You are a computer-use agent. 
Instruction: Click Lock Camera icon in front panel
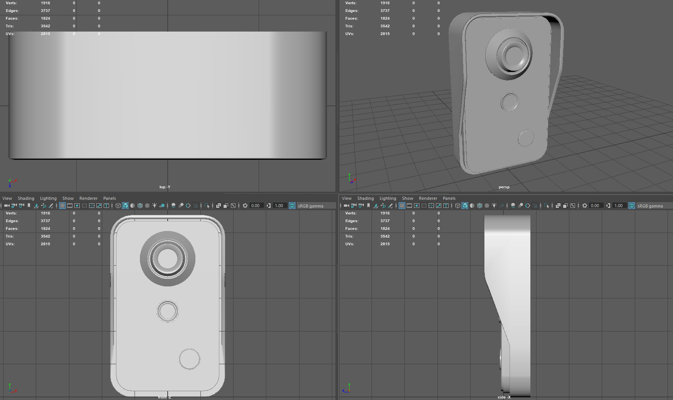click(x=14, y=206)
